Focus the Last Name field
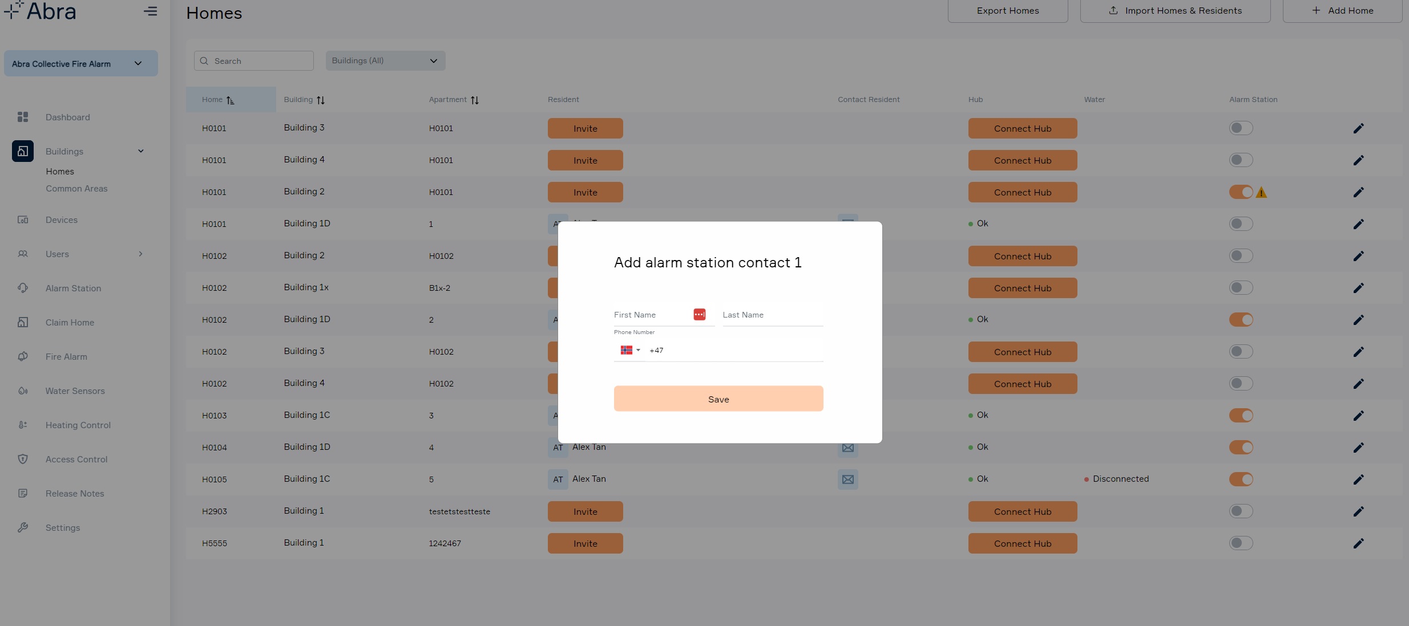The height and width of the screenshot is (626, 1409). point(773,315)
